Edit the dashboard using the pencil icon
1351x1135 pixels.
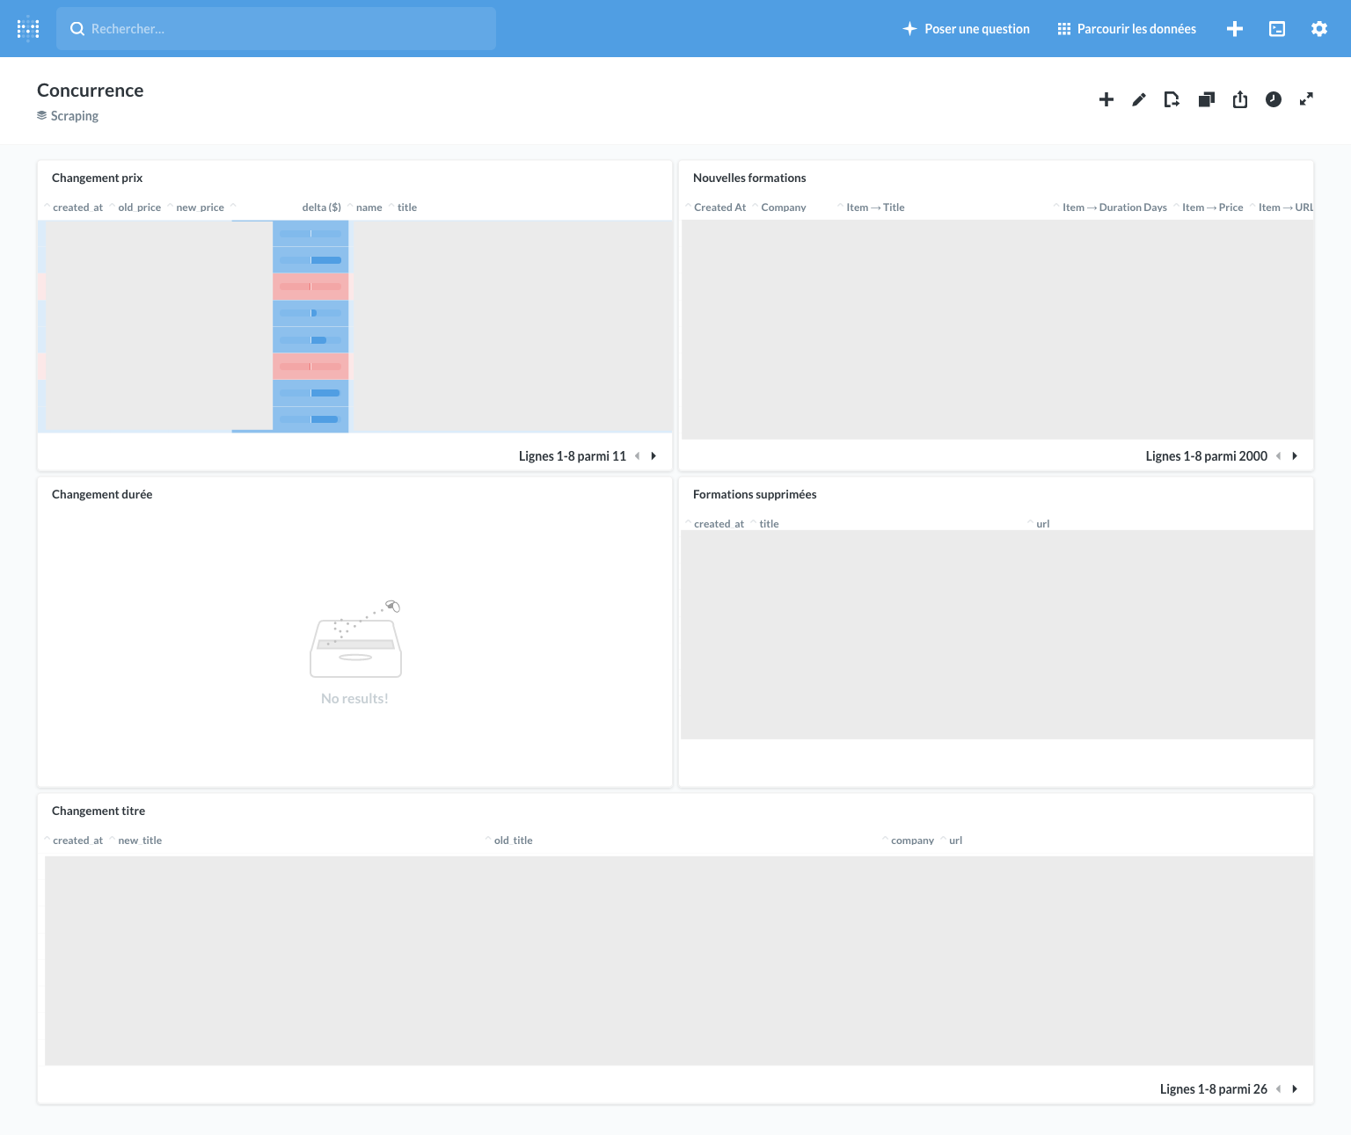click(x=1139, y=99)
